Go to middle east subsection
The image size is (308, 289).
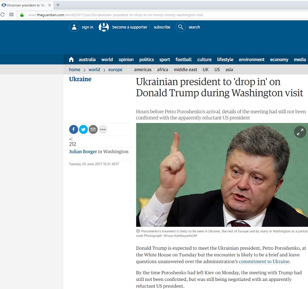[x=186, y=70]
